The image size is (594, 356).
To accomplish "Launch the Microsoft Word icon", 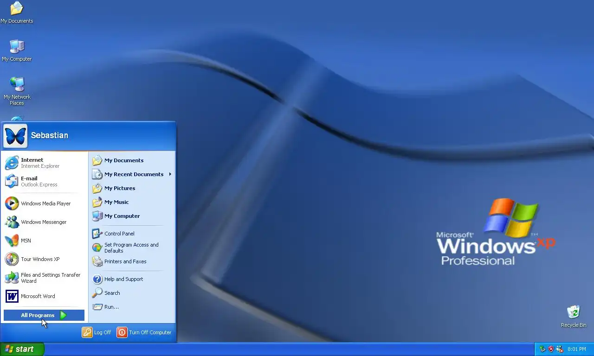I will tap(12, 296).
